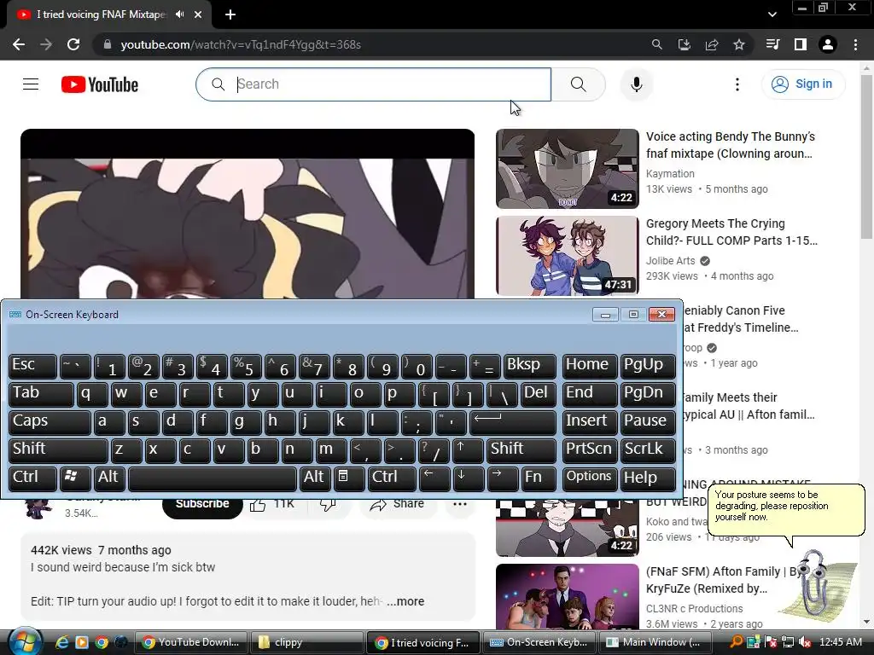This screenshot has width=874, height=655.
Task: Start voice search with microphone icon
Action: (x=636, y=84)
